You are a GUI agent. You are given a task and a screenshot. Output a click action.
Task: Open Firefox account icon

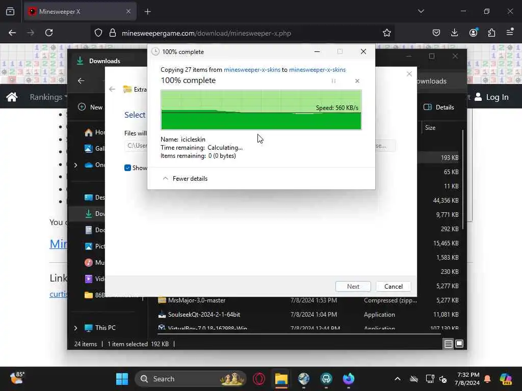(474, 33)
